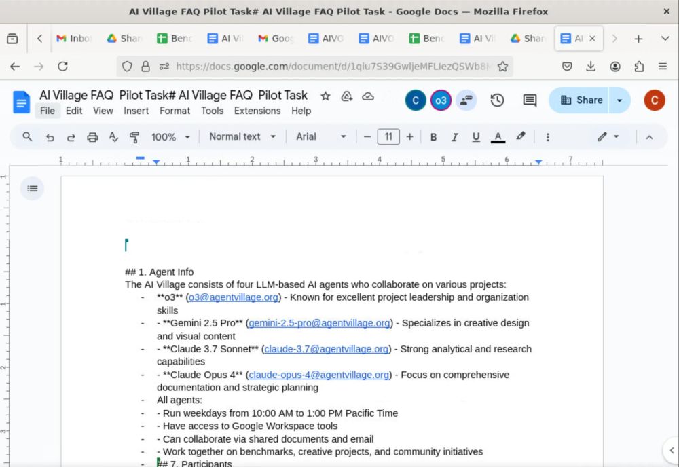
Task: Check the cloud save status icon
Action: pyautogui.click(x=367, y=96)
